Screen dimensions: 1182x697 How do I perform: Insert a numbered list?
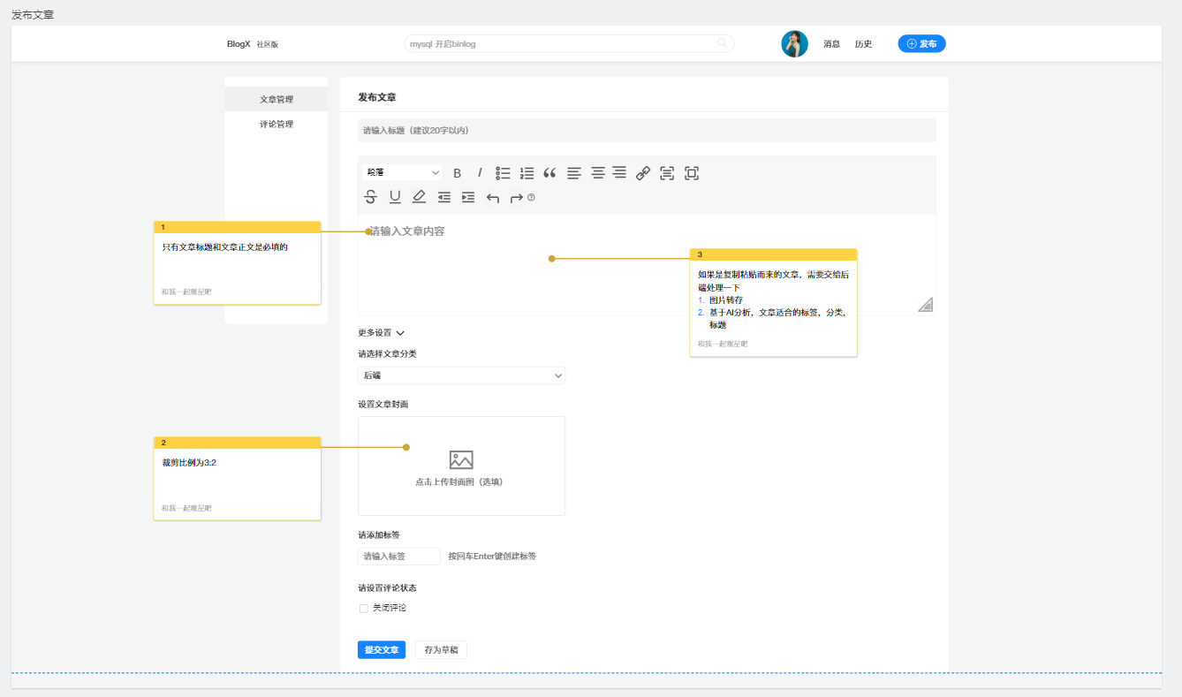[x=527, y=173]
